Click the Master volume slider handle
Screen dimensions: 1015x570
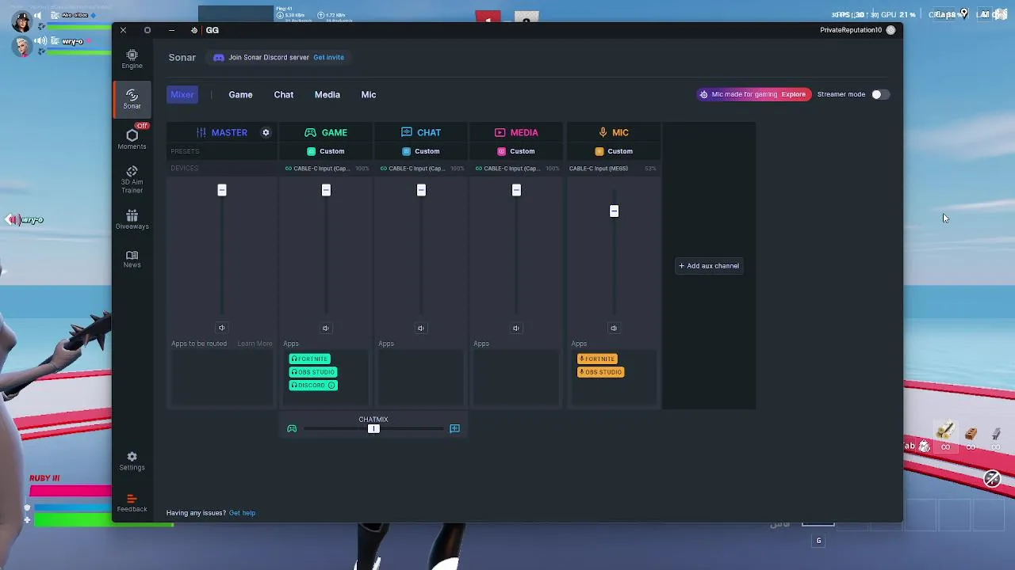tap(222, 190)
